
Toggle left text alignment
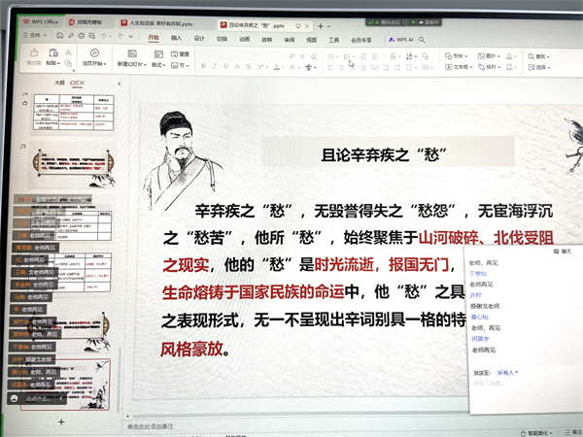click(330, 68)
